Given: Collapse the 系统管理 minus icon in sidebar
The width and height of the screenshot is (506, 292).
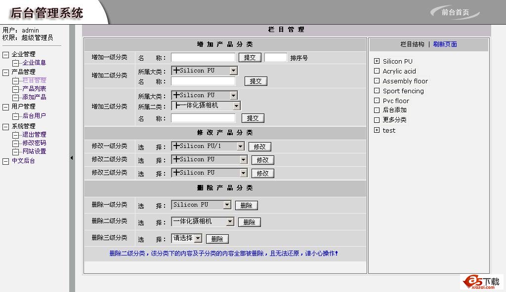Looking at the screenshot, I should 6,126.
